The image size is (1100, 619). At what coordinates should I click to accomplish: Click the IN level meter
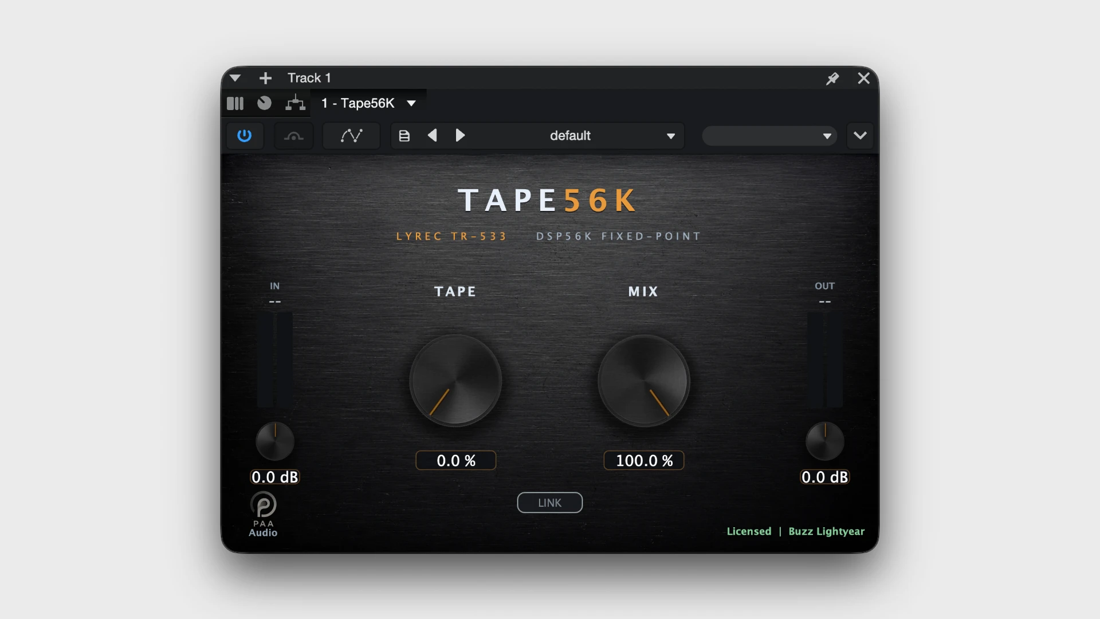point(275,360)
